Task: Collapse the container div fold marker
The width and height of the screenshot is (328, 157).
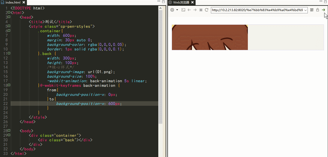Action: (9, 135)
